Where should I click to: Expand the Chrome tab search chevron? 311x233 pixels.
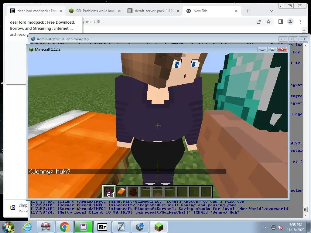pyautogui.click(x=272, y=11)
